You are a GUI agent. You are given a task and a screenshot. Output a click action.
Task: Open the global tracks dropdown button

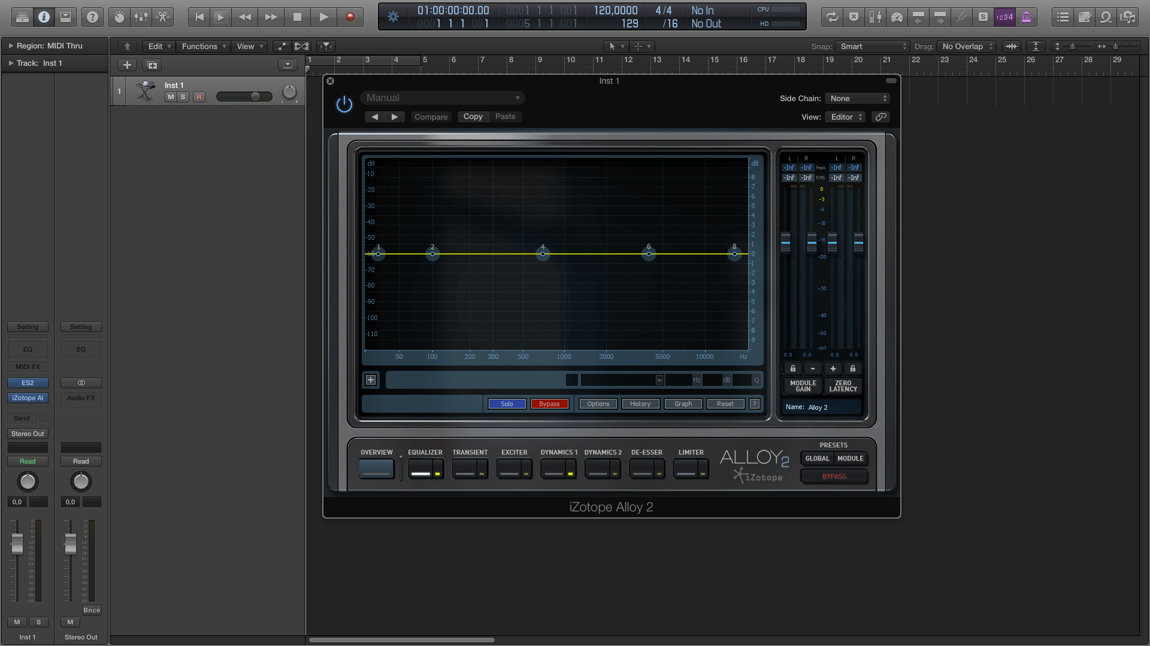287,65
